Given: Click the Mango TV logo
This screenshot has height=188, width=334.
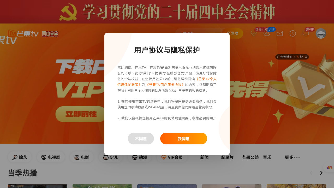Looking at the screenshot, I should coord(23,33).
